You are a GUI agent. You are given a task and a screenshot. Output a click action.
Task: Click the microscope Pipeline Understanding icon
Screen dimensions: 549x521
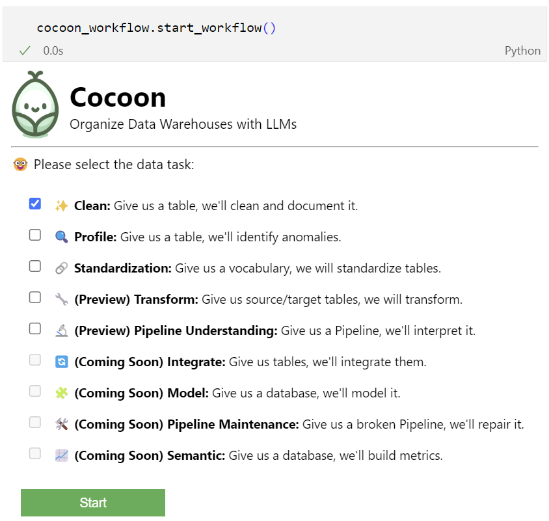pos(62,330)
